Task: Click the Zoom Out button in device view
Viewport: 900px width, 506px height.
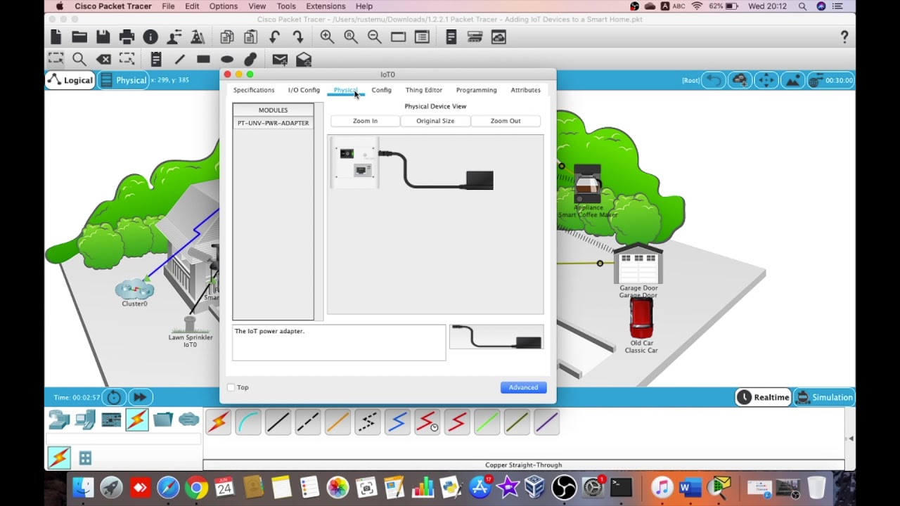Action: pyautogui.click(x=506, y=121)
